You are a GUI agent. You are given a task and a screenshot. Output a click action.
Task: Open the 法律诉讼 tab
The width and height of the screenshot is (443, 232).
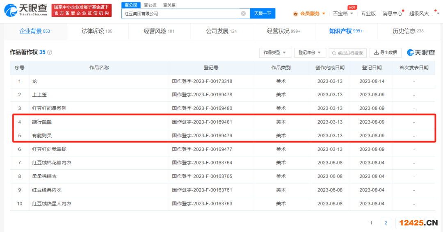[x=97, y=31]
